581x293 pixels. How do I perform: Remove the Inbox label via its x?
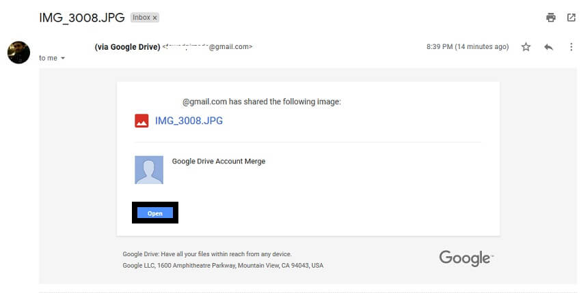[155, 18]
